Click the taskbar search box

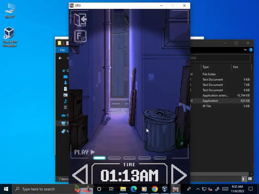tap(53, 189)
